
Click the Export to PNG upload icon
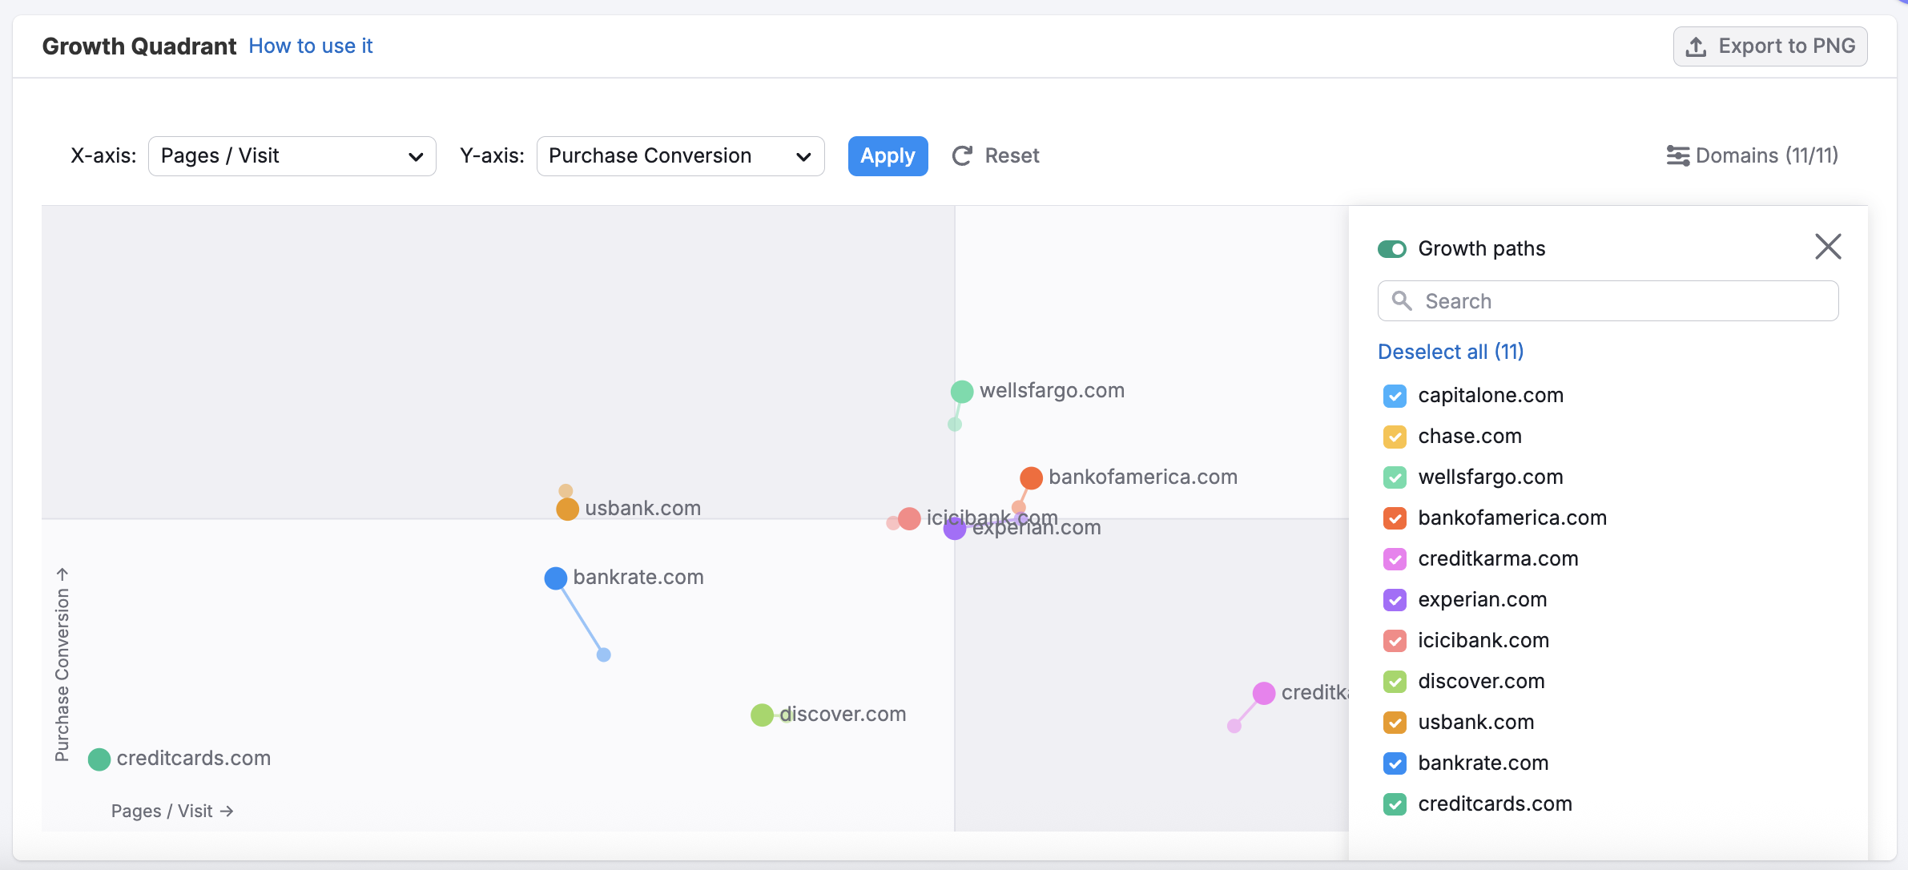coord(1695,46)
